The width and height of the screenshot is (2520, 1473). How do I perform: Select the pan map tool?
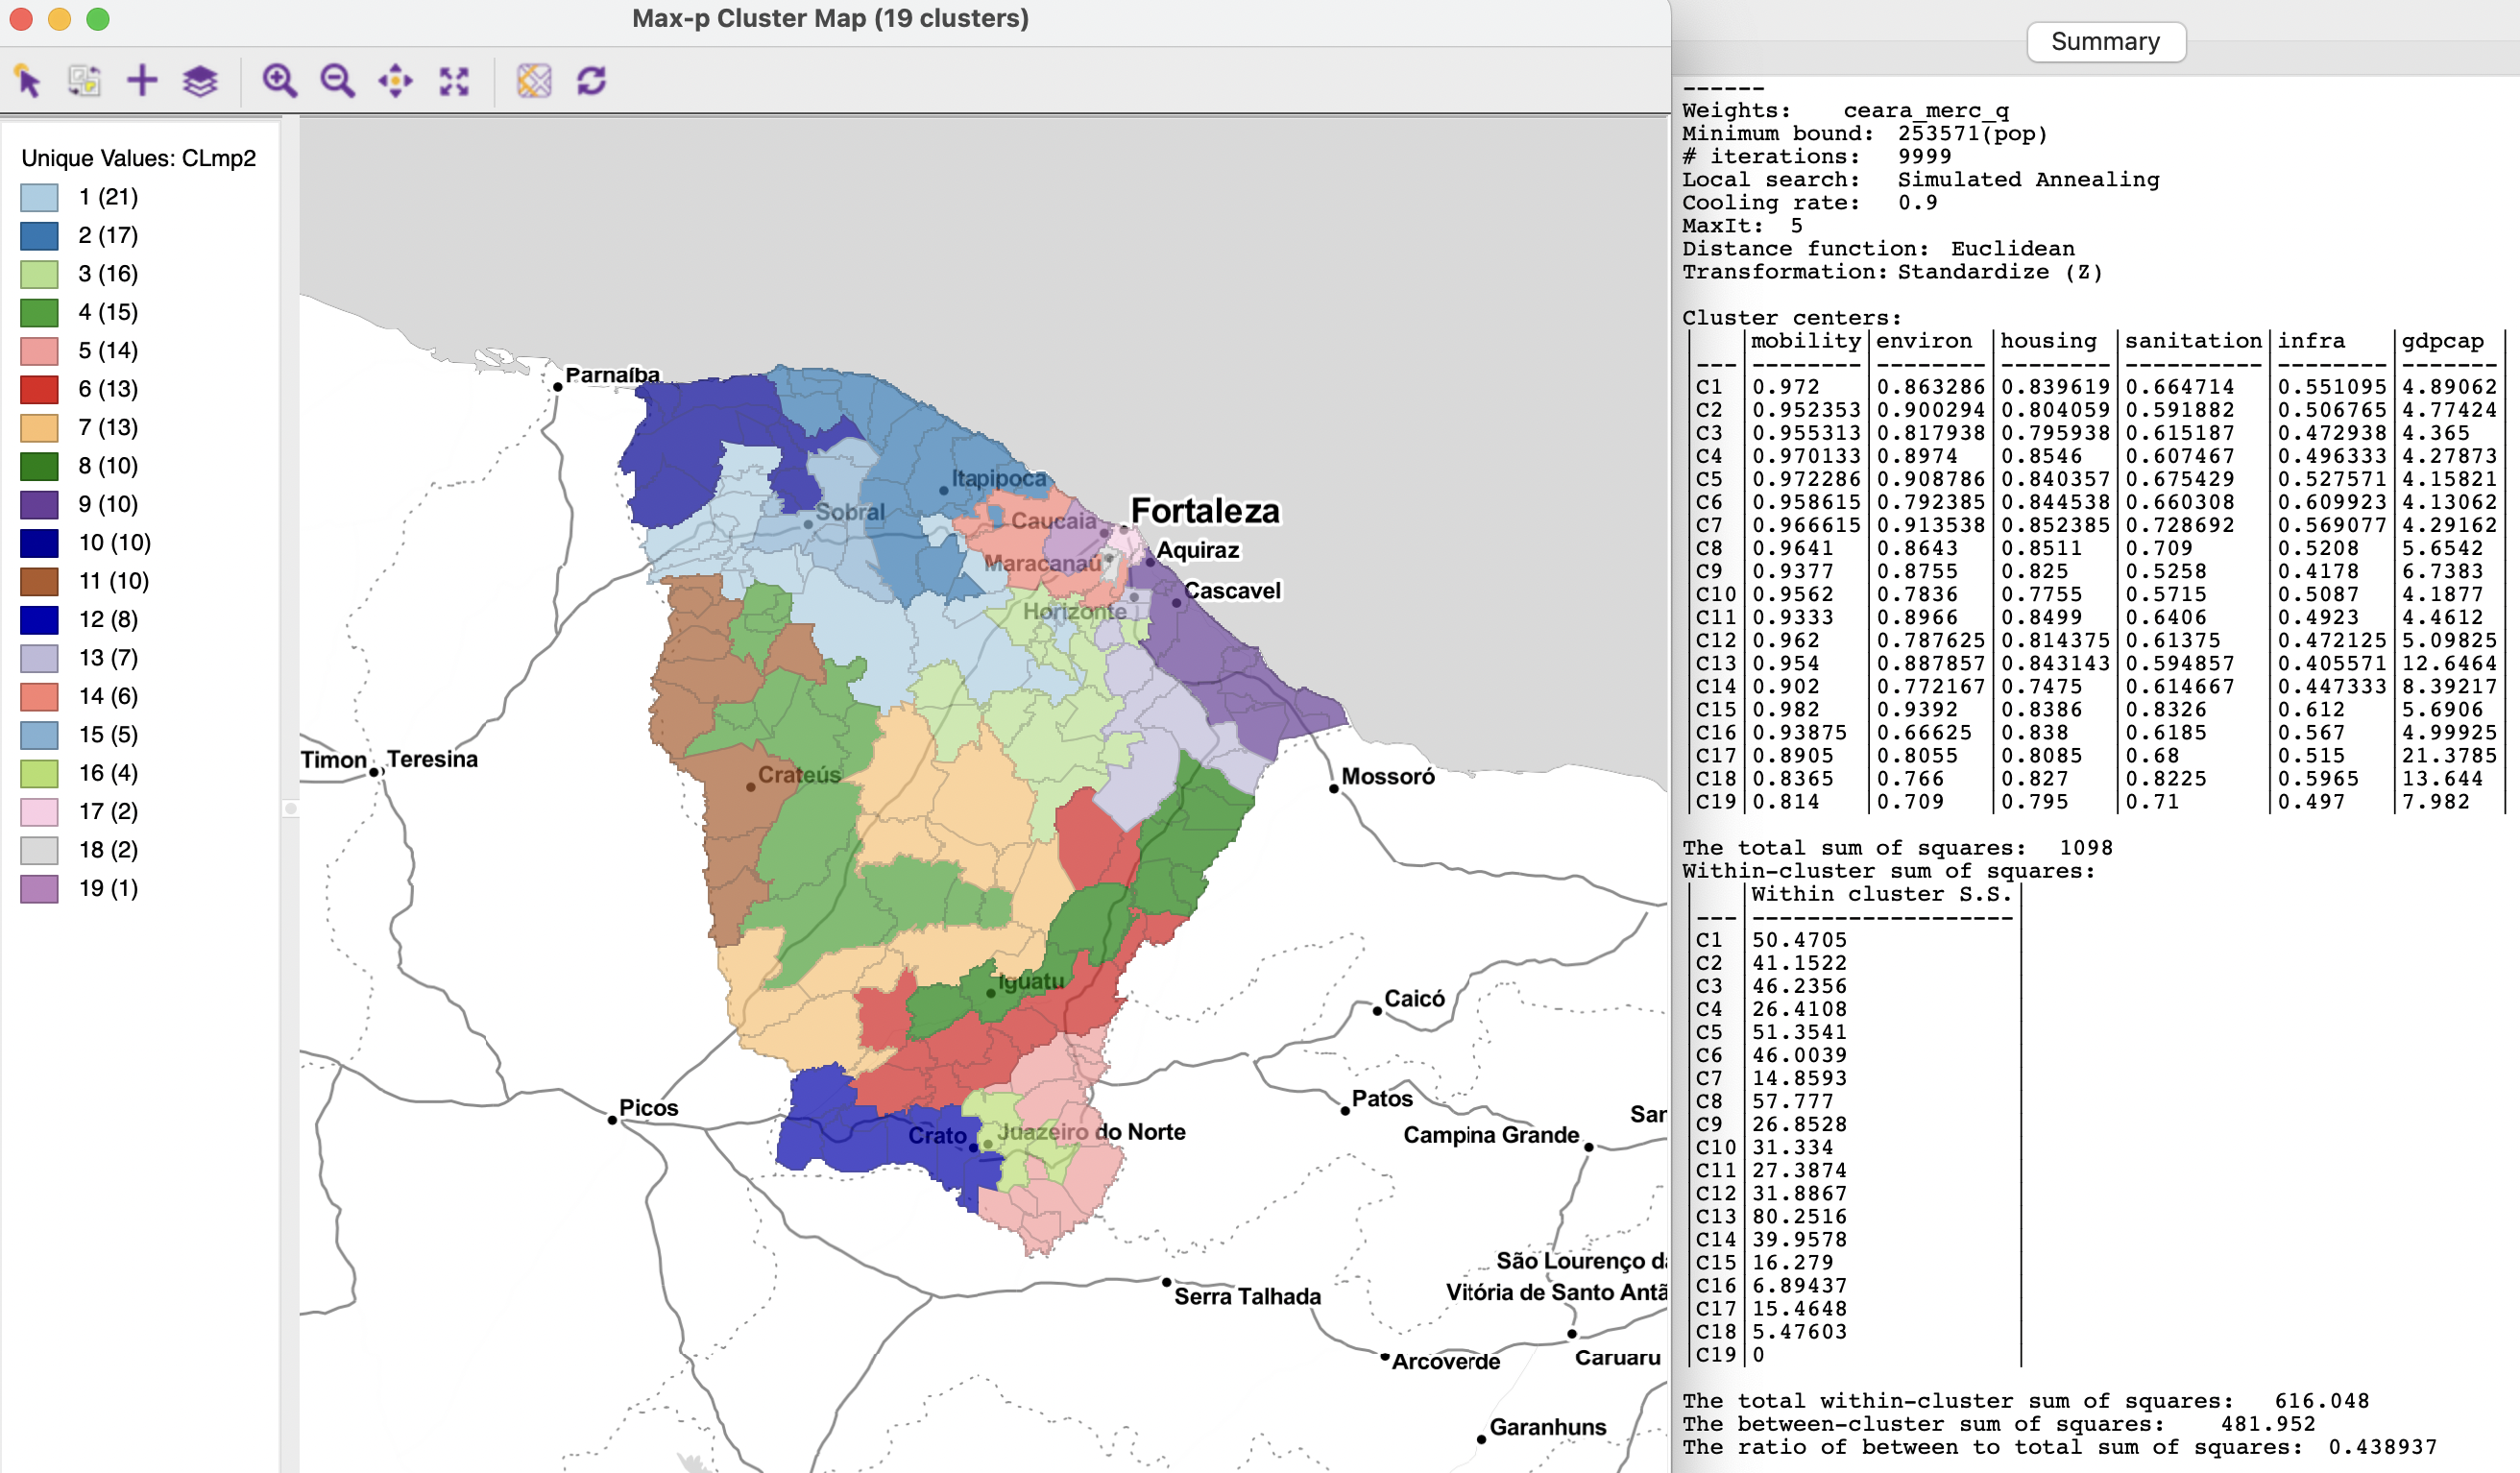click(x=395, y=81)
